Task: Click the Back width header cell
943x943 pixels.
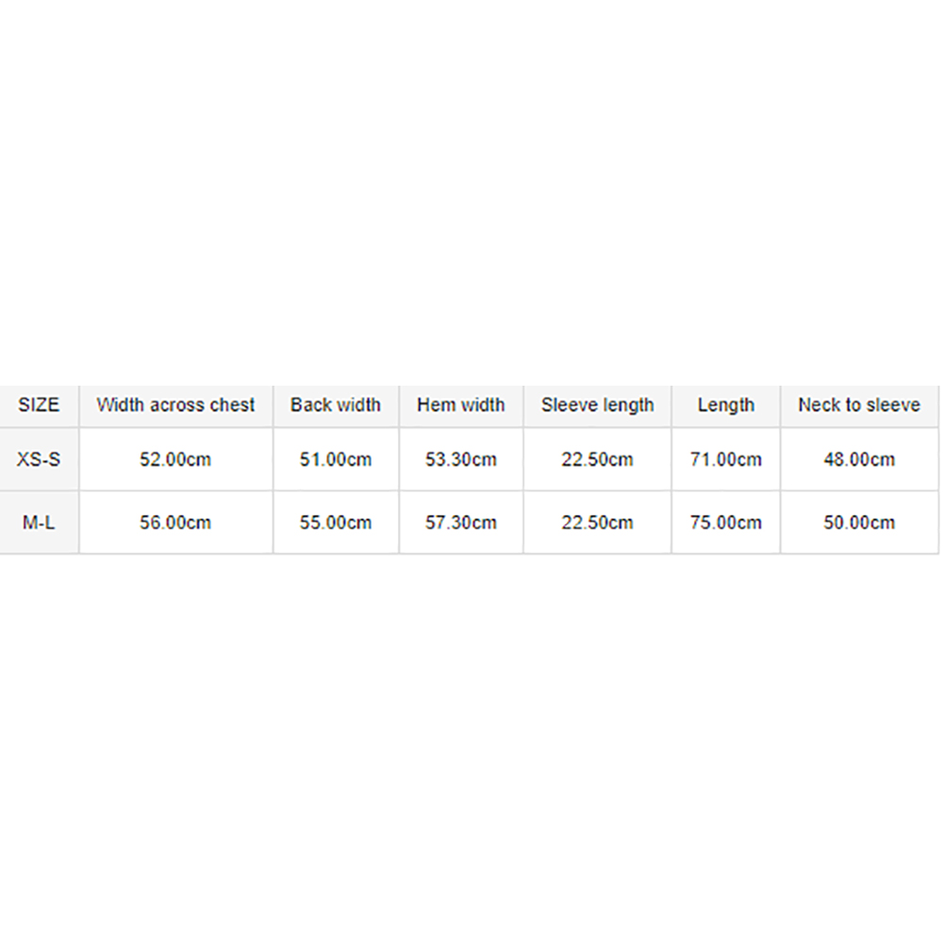Action: click(x=336, y=405)
